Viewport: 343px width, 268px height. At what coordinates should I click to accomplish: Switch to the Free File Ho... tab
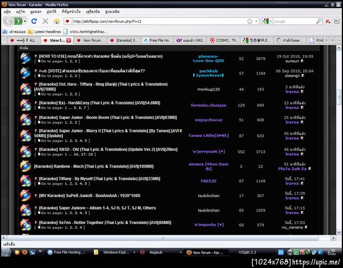point(157,40)
